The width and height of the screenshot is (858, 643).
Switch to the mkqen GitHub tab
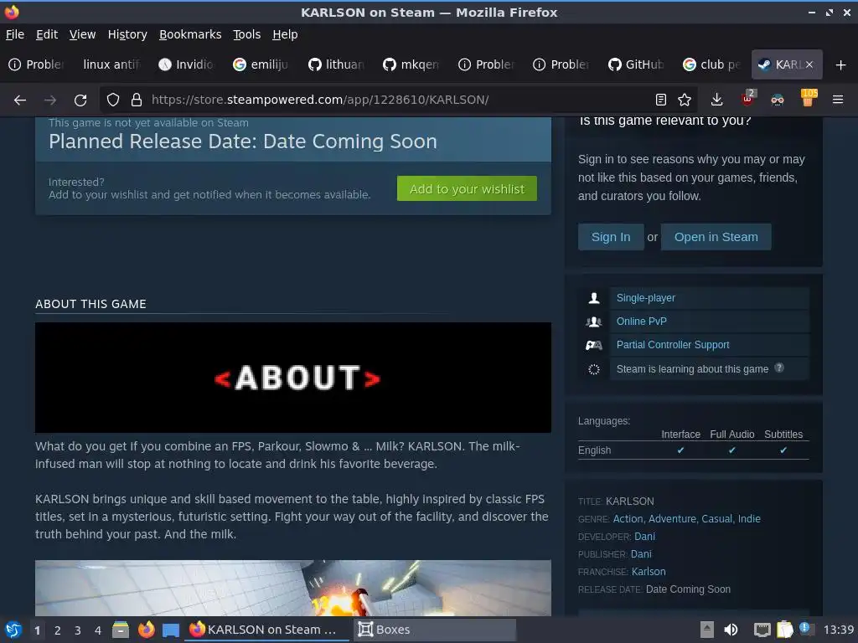point(411,64)
